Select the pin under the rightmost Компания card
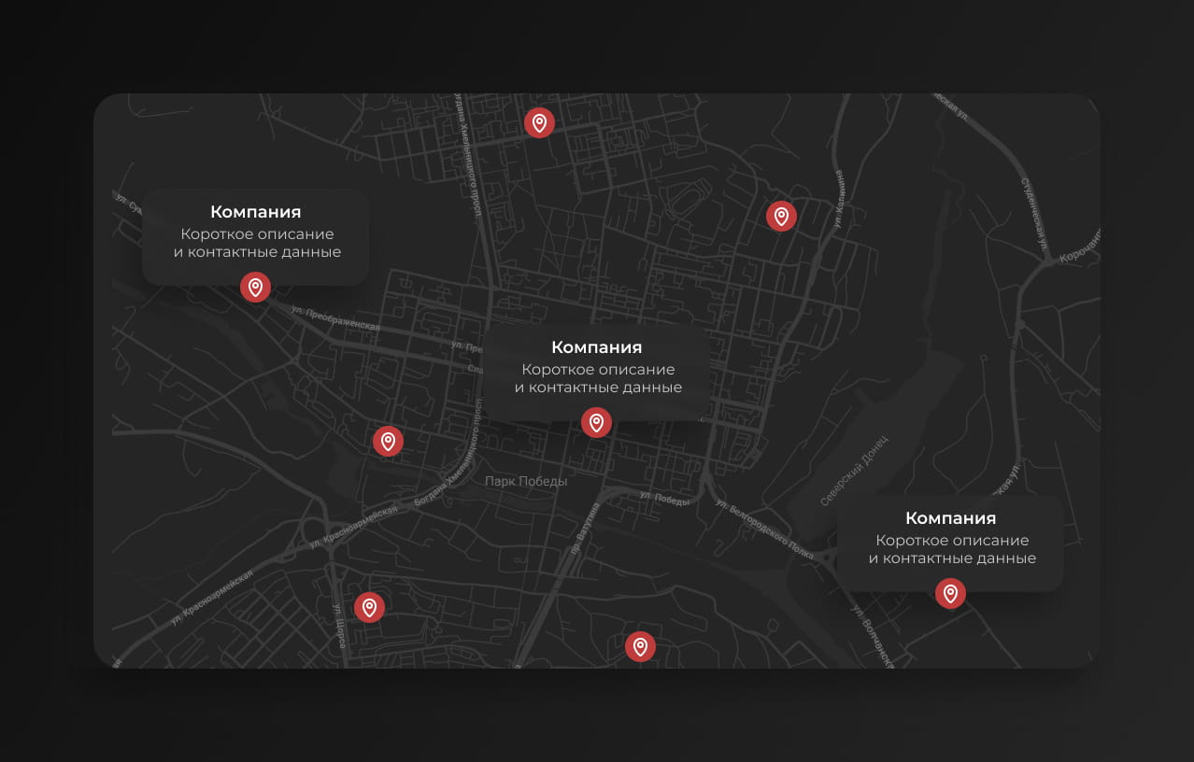1194x762 pixels. 950,593
